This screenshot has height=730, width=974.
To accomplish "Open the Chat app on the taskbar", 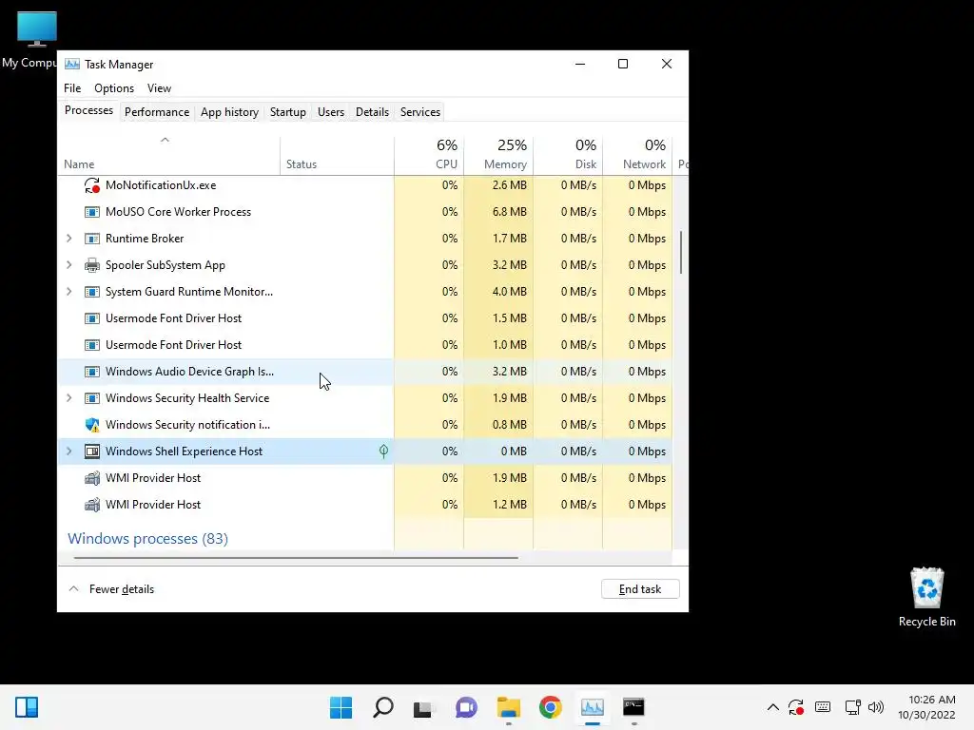I will tap(466, 707).
